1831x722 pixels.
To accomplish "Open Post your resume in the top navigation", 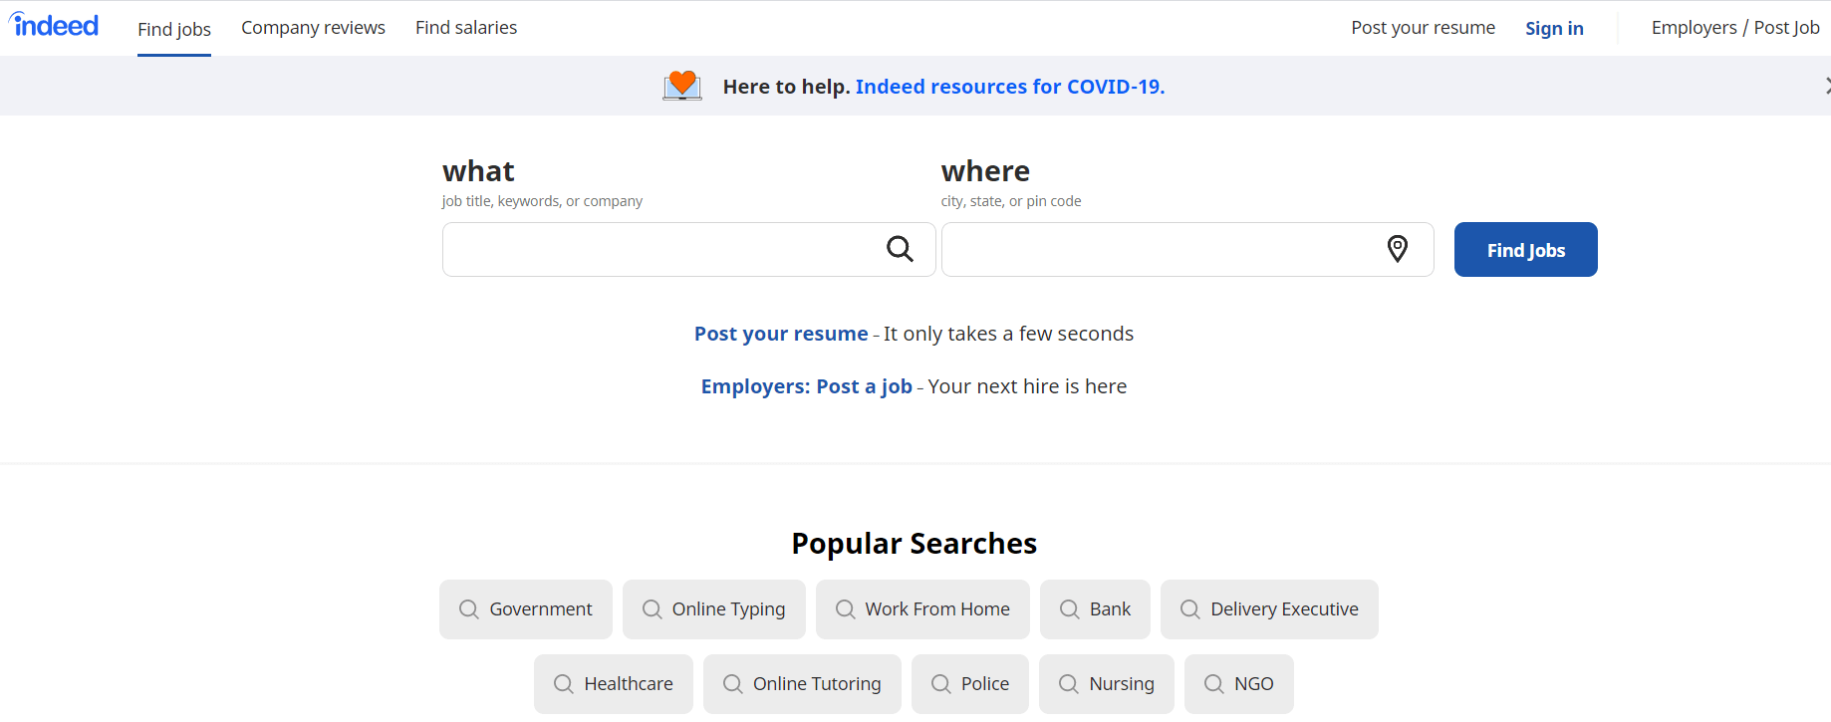I will point(1423,28).
